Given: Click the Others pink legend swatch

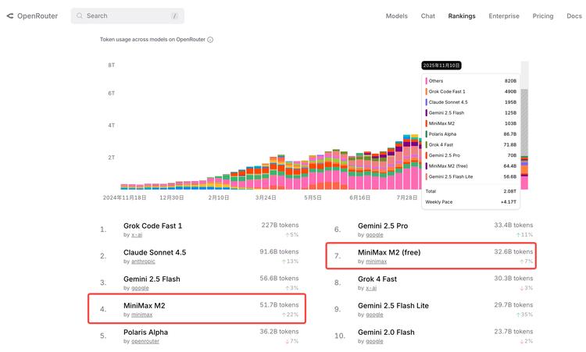Looking at the screenshot, I should point(427,80).
